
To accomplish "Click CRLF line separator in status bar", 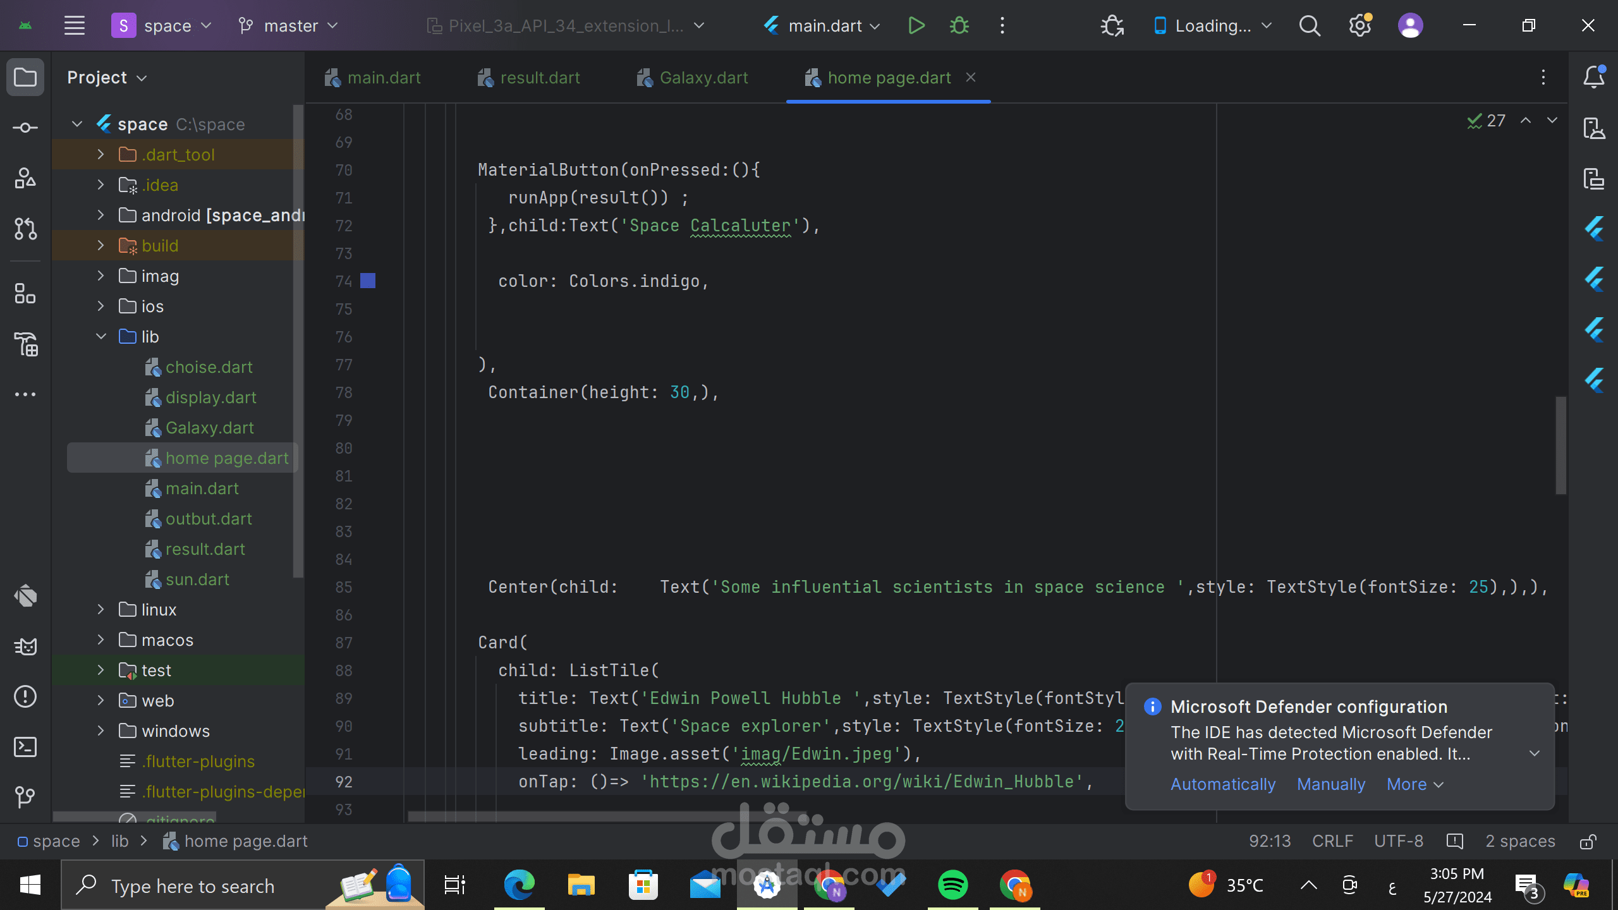I will pos(1332,841).
